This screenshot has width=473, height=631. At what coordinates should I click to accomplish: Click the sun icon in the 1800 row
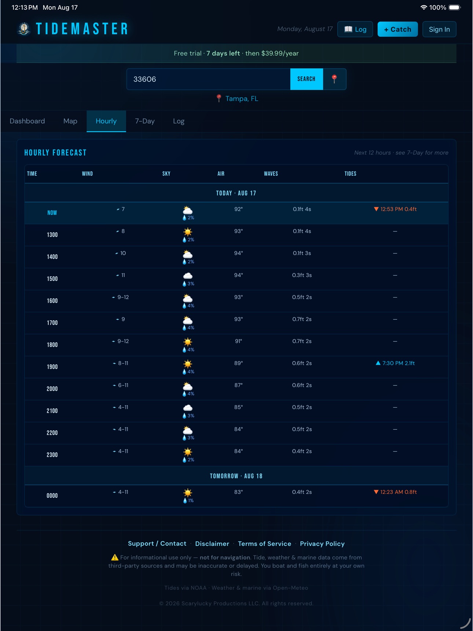point(188,342)
